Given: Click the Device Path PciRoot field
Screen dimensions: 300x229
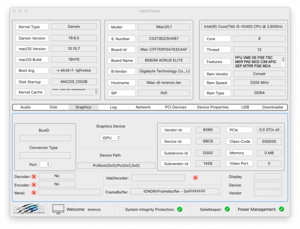Looking at the screenshot, I should tap(116, 166).
